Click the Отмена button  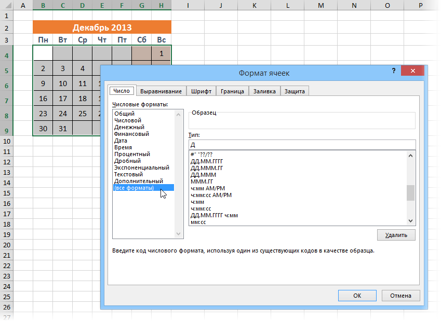[400, 295]
